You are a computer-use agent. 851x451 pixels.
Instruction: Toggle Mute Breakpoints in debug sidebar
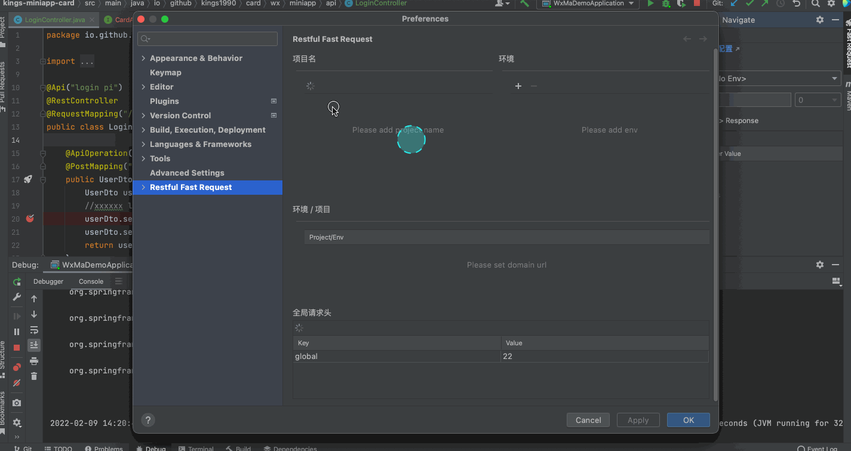[x=17, y=383]
